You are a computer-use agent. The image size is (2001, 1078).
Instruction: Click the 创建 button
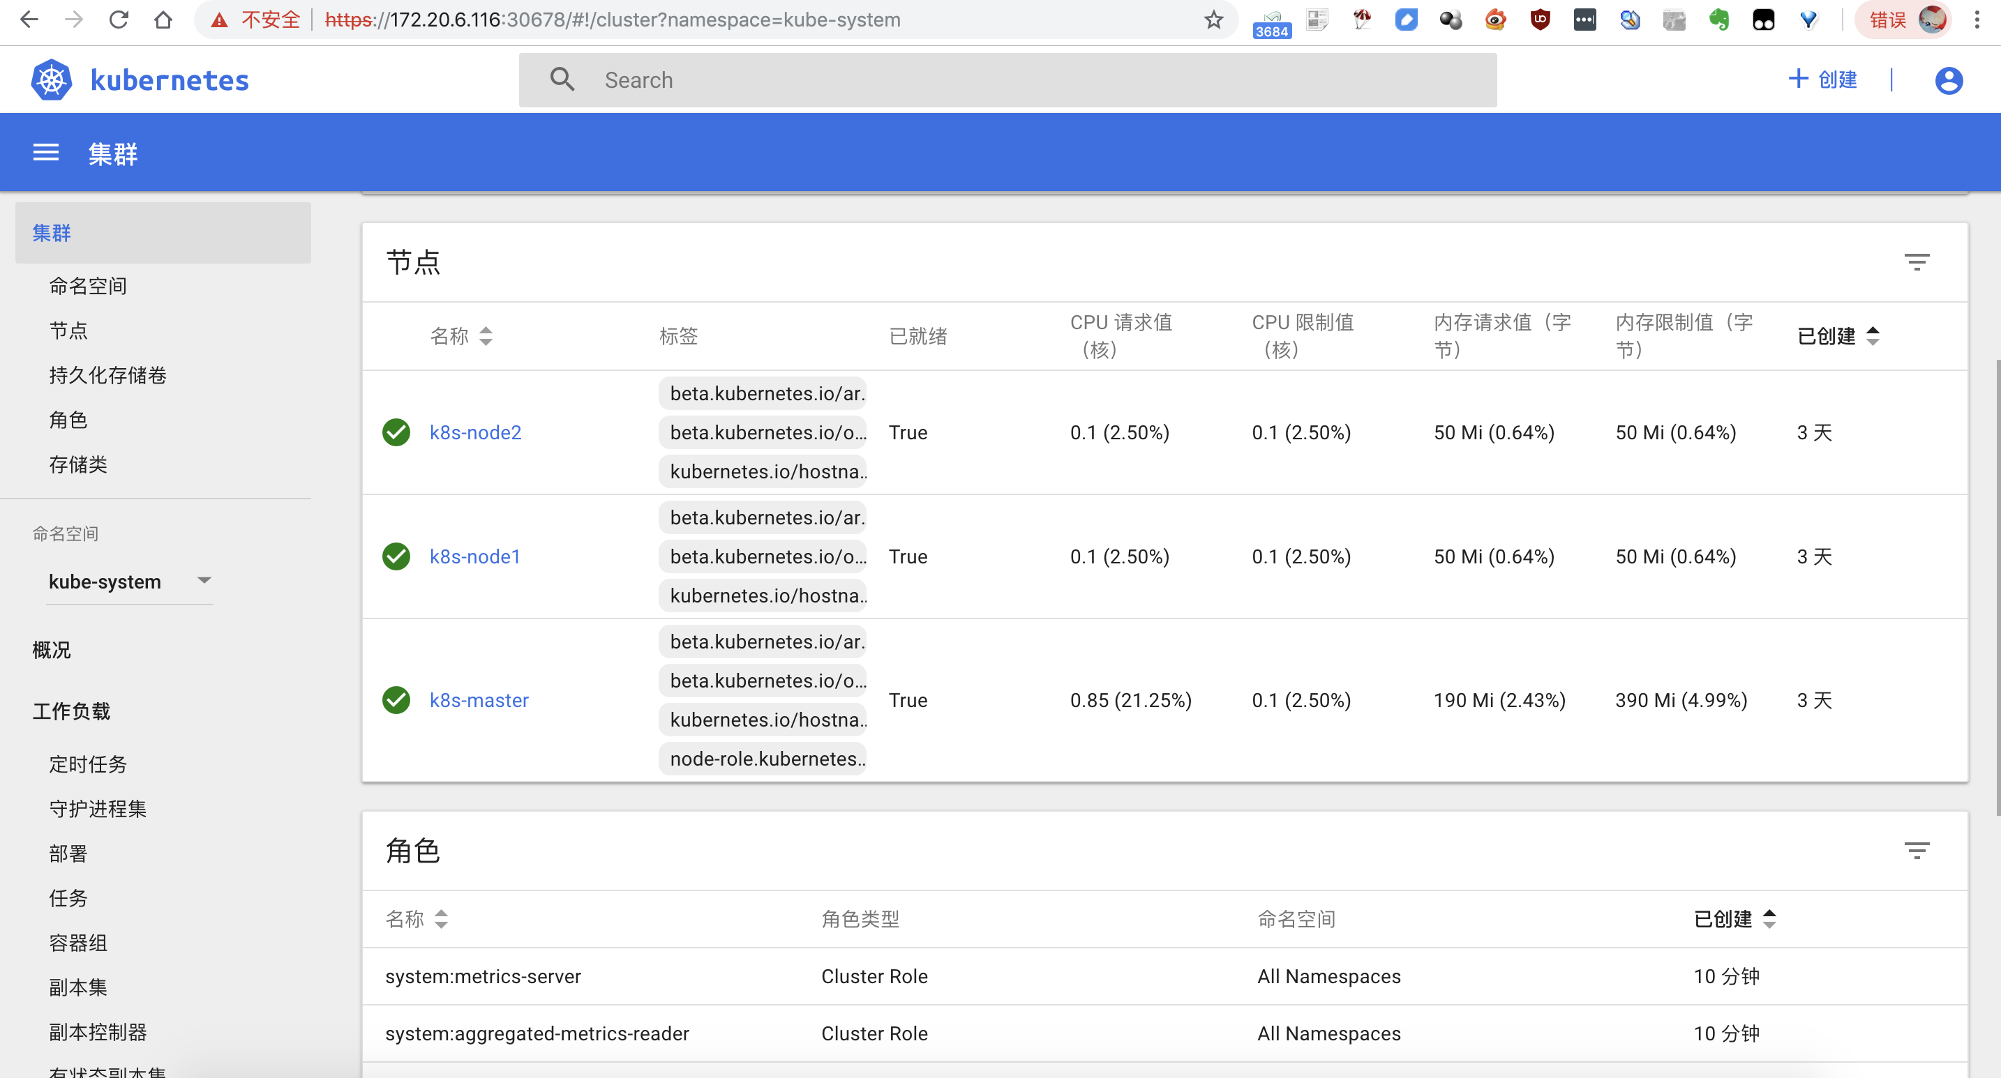click(x=1822, y=80)
